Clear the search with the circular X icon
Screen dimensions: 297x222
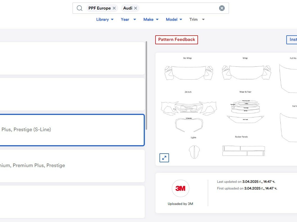point(222,8)
